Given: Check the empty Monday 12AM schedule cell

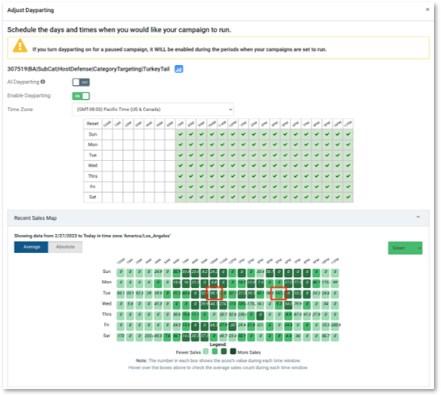Looking at the screenshot, I should (107, 144).
